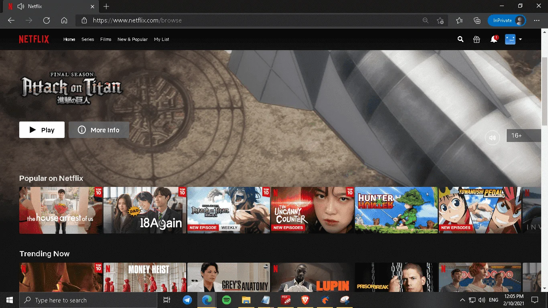Image resolution: width=548 pixels, height=308 pixels.
Task: Open the 18 Again thumbnail
Action: point(145,210)
